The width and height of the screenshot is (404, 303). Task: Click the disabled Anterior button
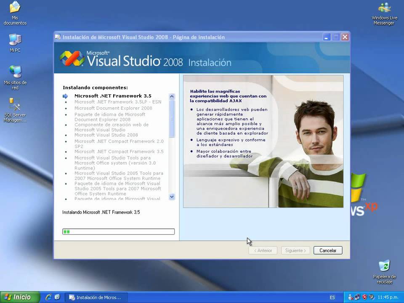click(x=263, y=250)
